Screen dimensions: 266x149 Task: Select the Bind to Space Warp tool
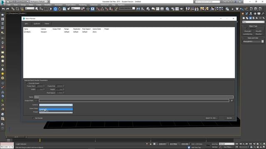pos(22,9)
